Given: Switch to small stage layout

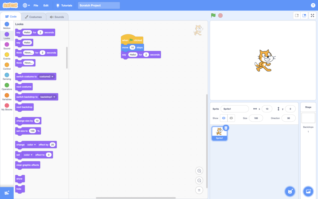Looking at the screenshot, I should coord(297,16).
